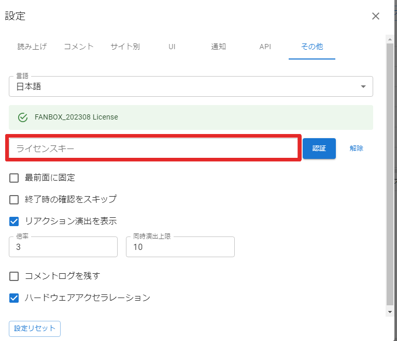Open the 通知 tab

219,47
